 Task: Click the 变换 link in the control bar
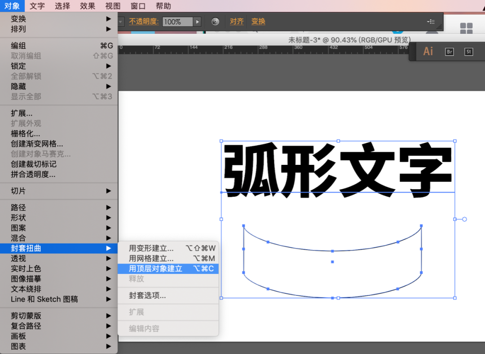[x=258, y=22]
